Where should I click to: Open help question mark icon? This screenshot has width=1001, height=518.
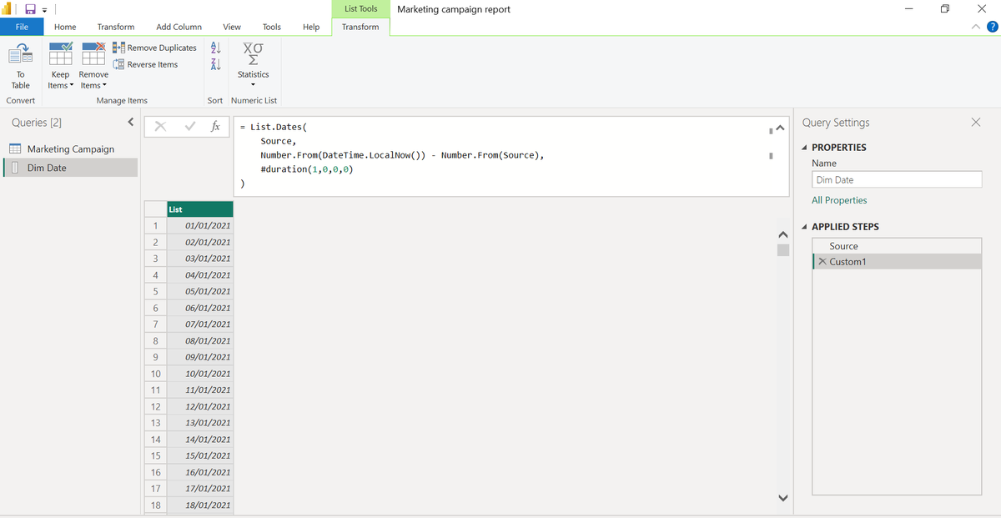point(992,27)
